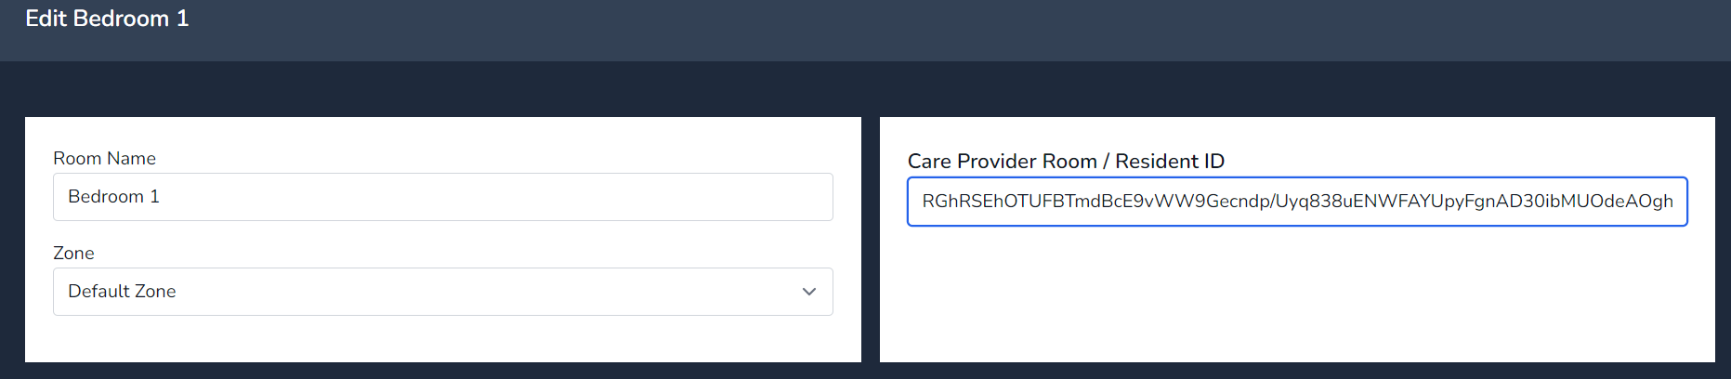This screenshot has width=1731, height=379.
Task: Click the dark strip beneath the header bar
Action: (864, 89)
